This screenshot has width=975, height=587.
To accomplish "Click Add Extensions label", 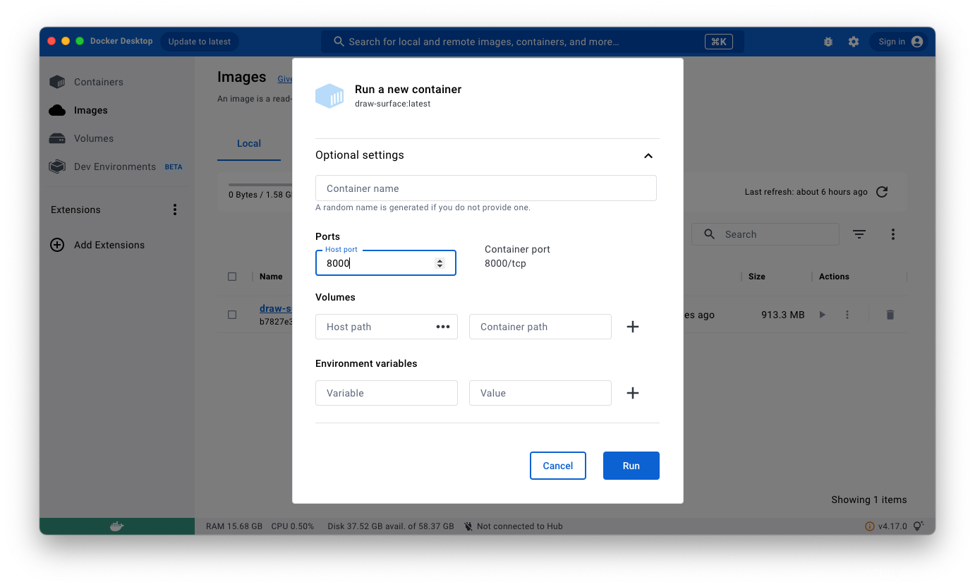I will coord(109,245).
